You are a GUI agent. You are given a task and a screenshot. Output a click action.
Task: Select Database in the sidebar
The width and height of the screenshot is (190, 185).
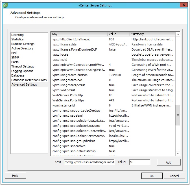(18, 75)
